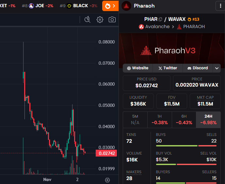Open chart time-axis settings hexagon icon
Image resolution: width=225 pixels, height=184 pixels.
point(107,180)
